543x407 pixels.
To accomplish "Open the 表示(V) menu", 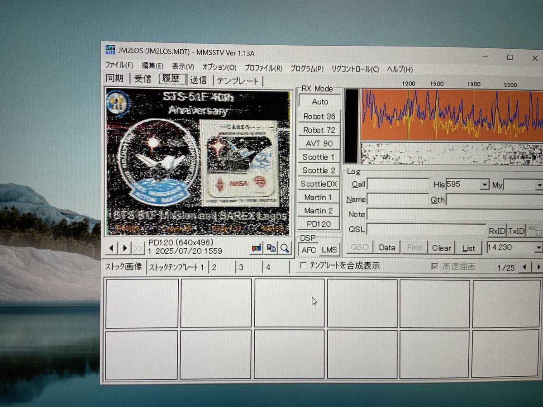I will coord(183,66).
